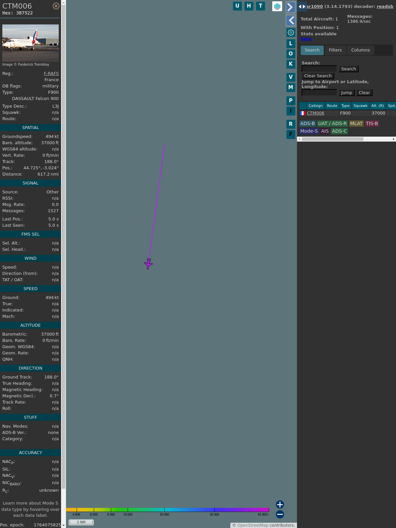This screenshot has height=528, width=396.
Task: Toggle the L labels button
Action: click(291, 43)
